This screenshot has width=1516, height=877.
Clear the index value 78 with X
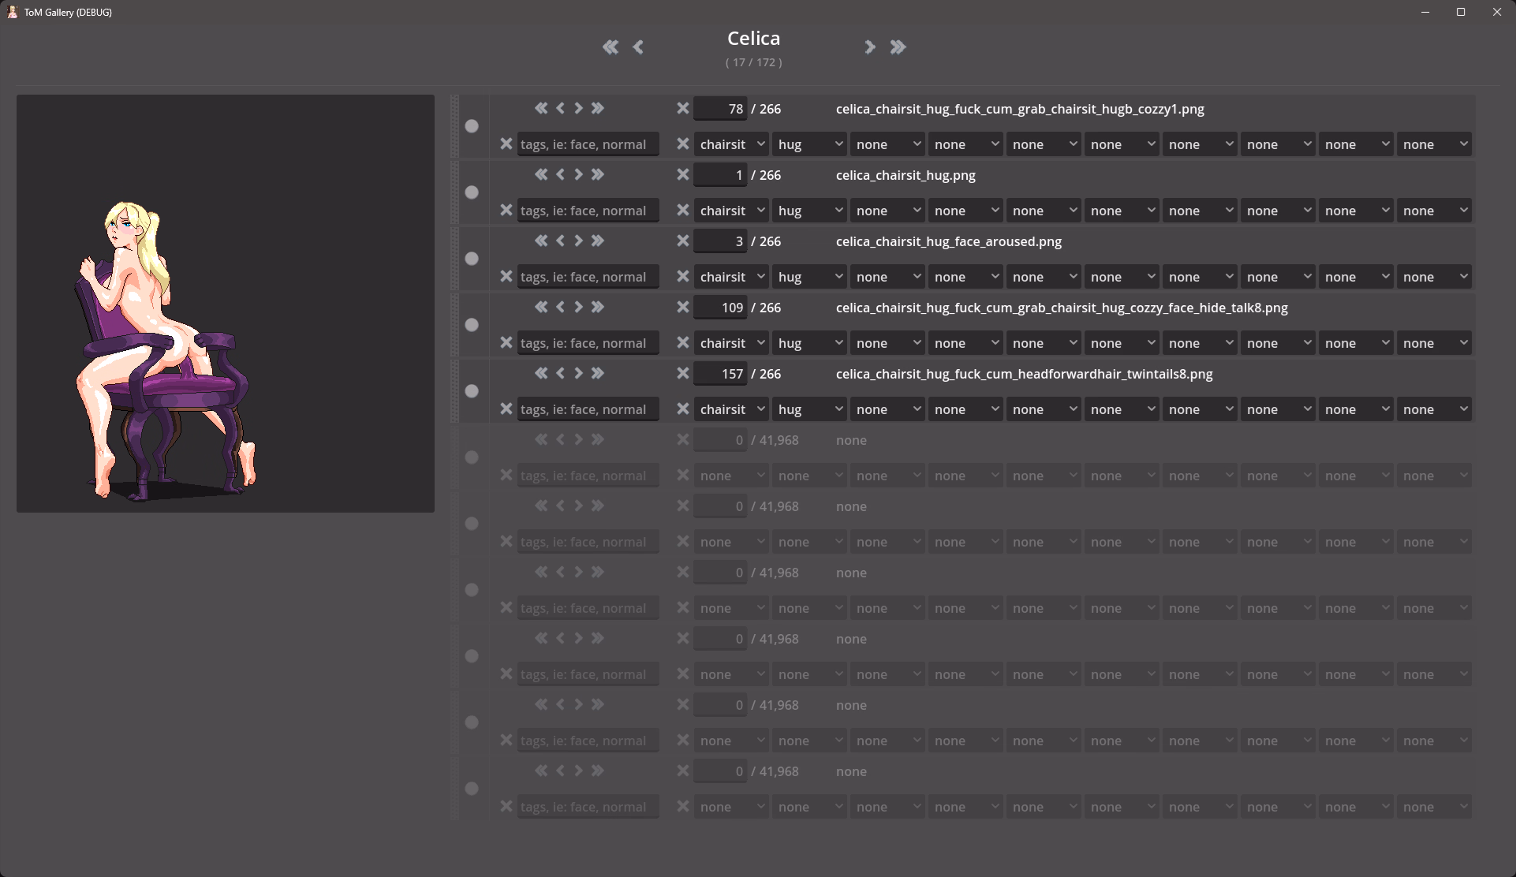(683, 108)
